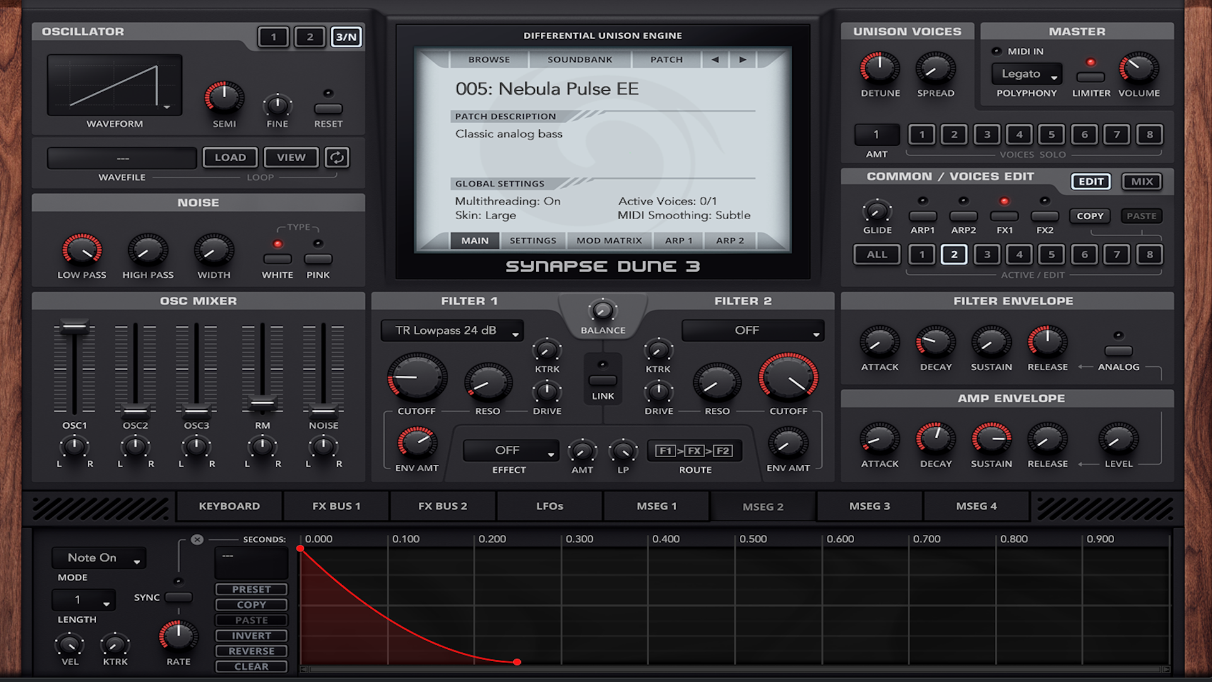
Task: Toggle the filter Link switch
Action: pos(602,380)
